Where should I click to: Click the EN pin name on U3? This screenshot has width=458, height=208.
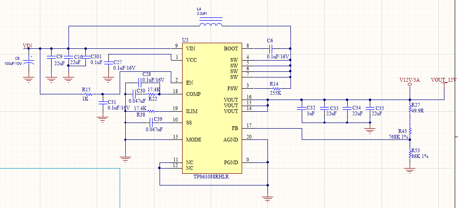click(x=190, y=83)
